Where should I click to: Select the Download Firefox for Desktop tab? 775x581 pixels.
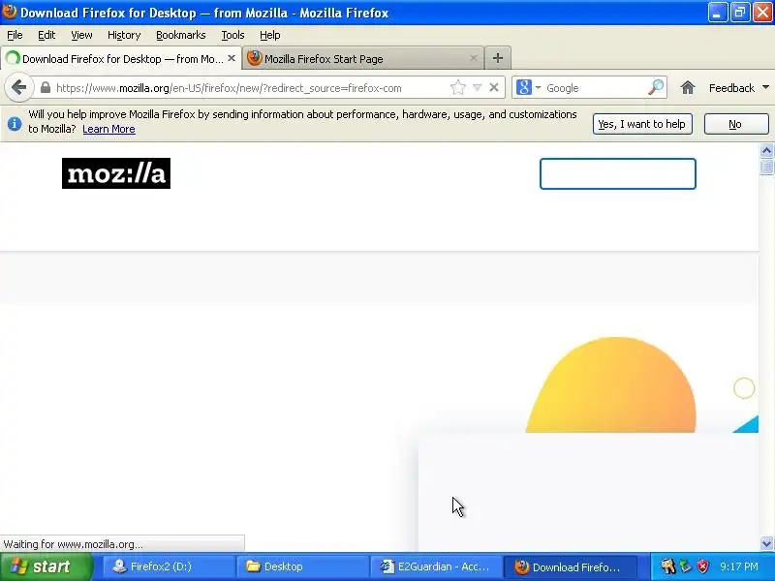(122, 59)
